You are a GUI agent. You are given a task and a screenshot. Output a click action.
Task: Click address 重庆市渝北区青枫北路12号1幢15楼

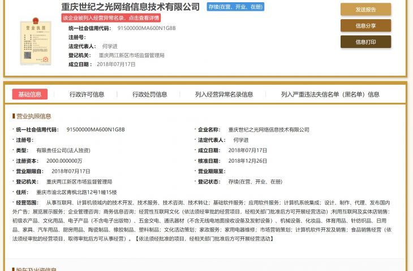[x=76, y=192]
